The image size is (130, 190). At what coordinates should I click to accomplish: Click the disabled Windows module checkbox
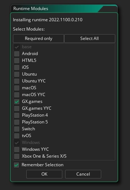[17, 142]
